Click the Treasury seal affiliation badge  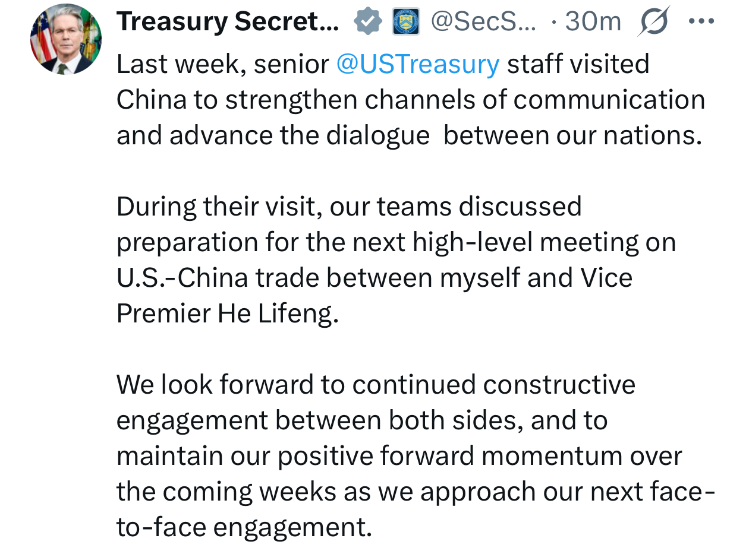(406, 22)
